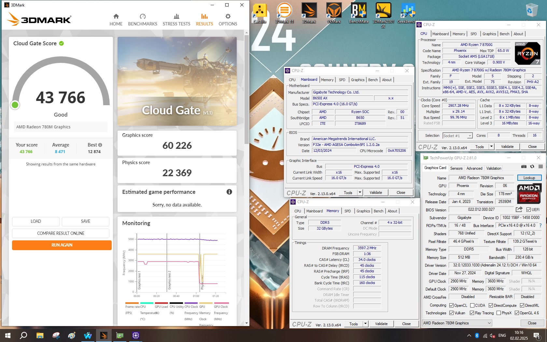Viewport: 547px width, 342px height.
Task: Click the Bus Interface question mark in GPU-Z
Action: pos(540,225)
